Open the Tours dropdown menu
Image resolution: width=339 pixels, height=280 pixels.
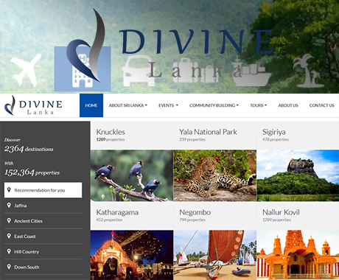tap(259, 105)
